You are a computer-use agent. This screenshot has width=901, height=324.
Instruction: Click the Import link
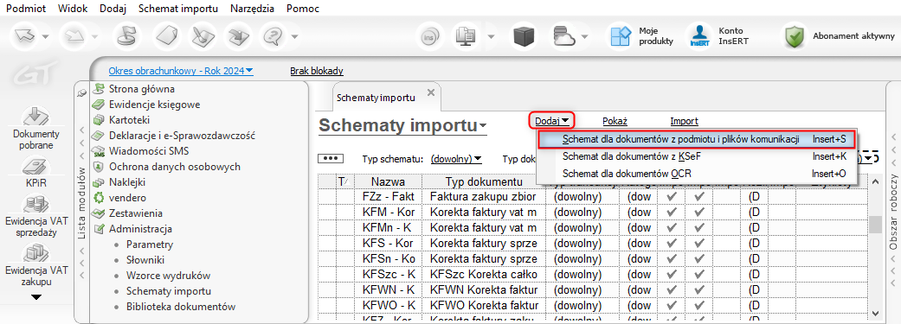[x=684, y=121]
